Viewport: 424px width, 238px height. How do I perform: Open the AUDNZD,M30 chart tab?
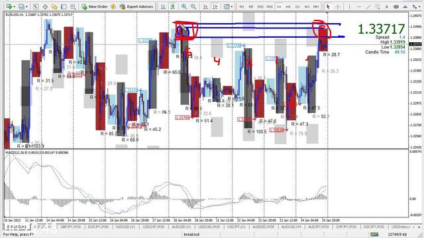tap(264, 227)
